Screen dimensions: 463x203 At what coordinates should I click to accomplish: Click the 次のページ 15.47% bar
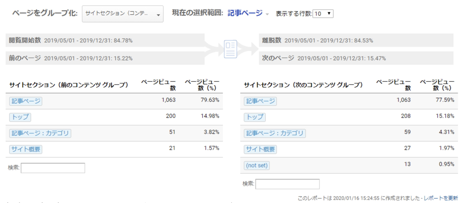[357, 58]
